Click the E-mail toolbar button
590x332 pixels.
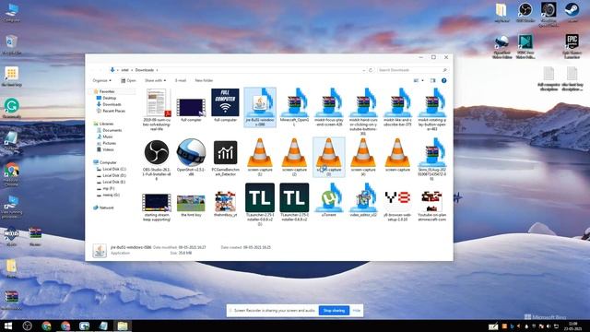[x=181, y=80]
